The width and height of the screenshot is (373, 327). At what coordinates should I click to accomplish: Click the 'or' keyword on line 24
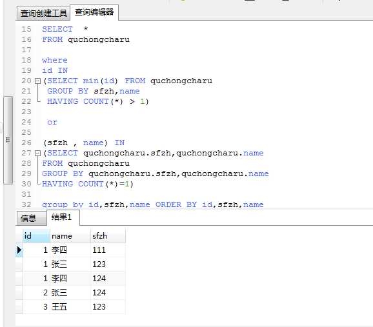pos(52,123)
